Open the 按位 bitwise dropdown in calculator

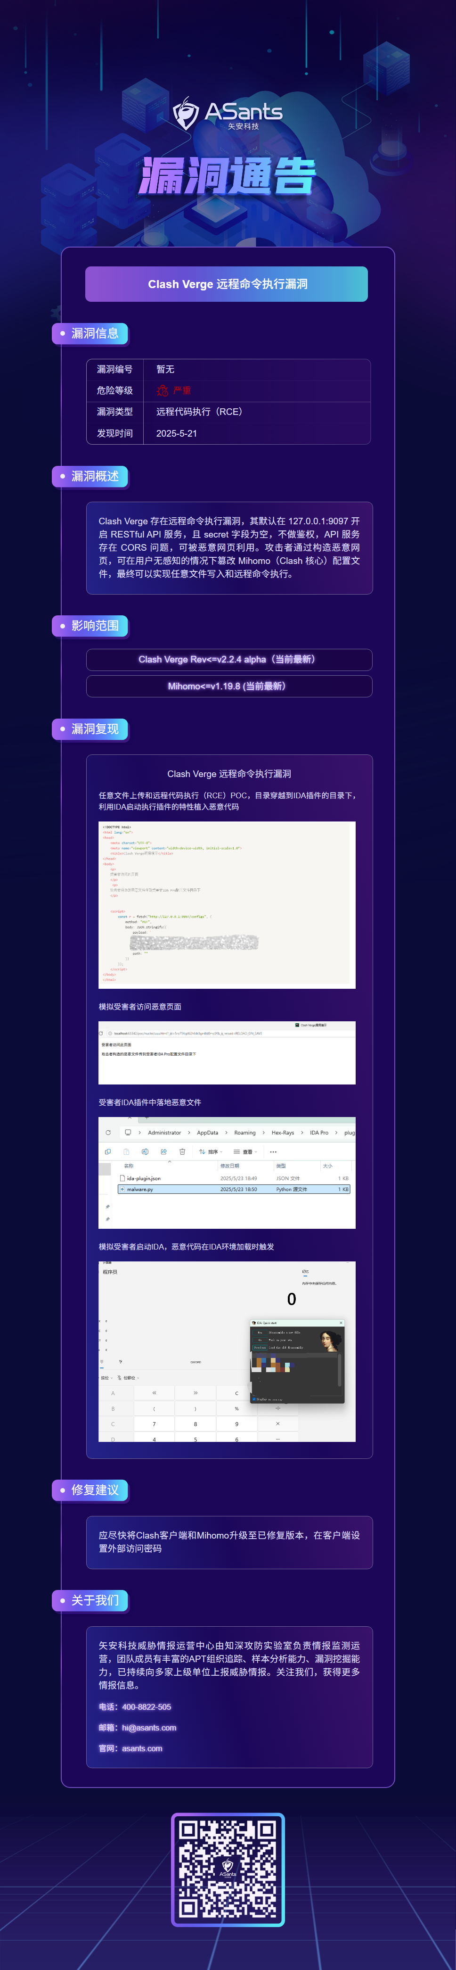[x=106, y=1378]
